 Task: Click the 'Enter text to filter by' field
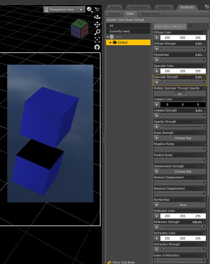170,26
